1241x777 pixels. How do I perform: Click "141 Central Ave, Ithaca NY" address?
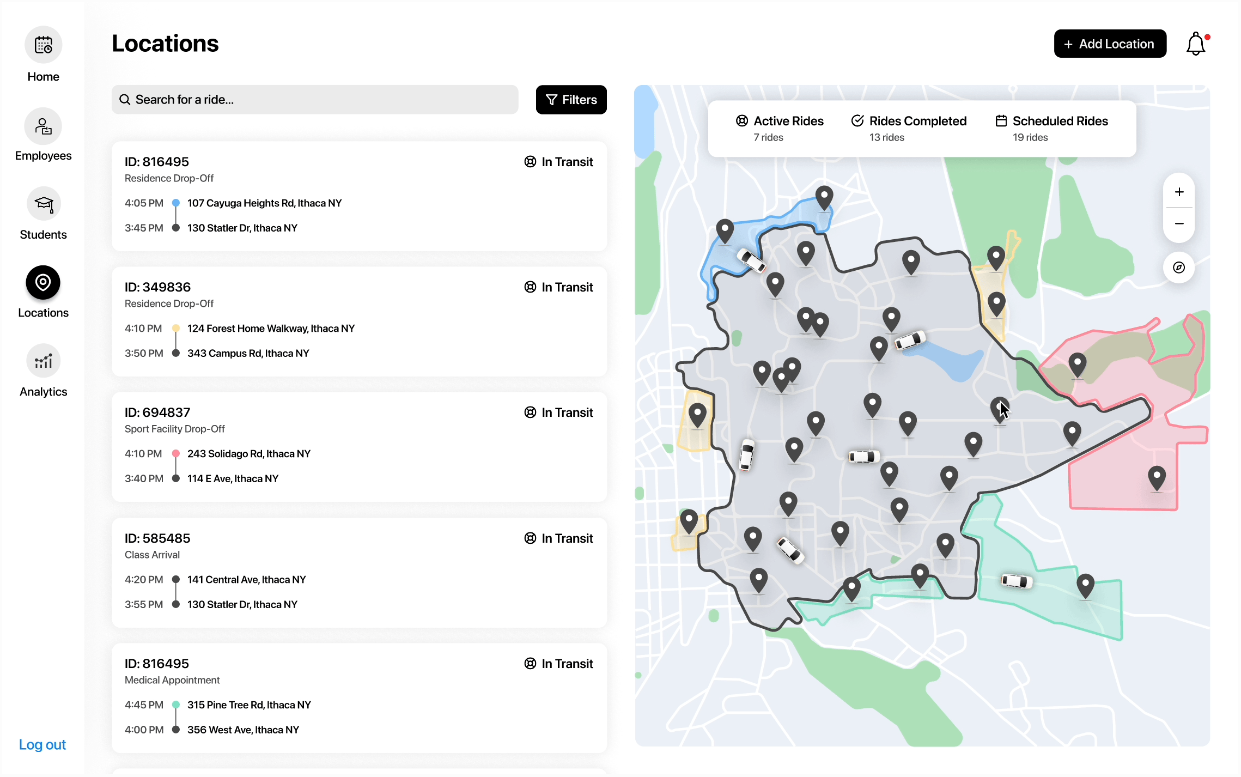pos(246,579)
